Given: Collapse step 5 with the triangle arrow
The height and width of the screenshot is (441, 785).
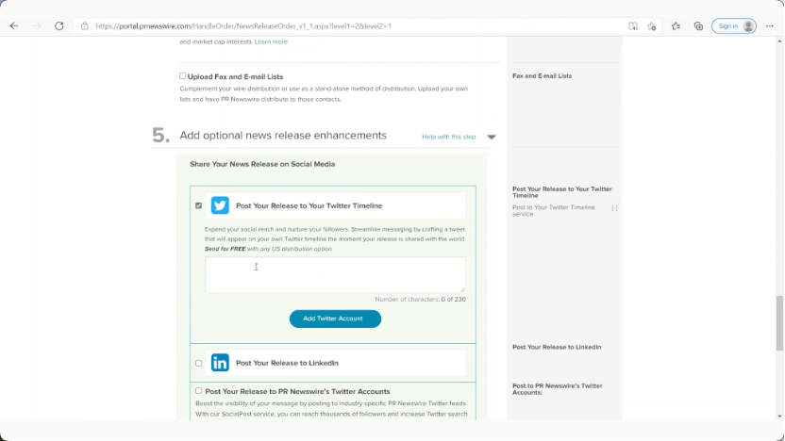Looking at the screenshot, I should (492, 138).
